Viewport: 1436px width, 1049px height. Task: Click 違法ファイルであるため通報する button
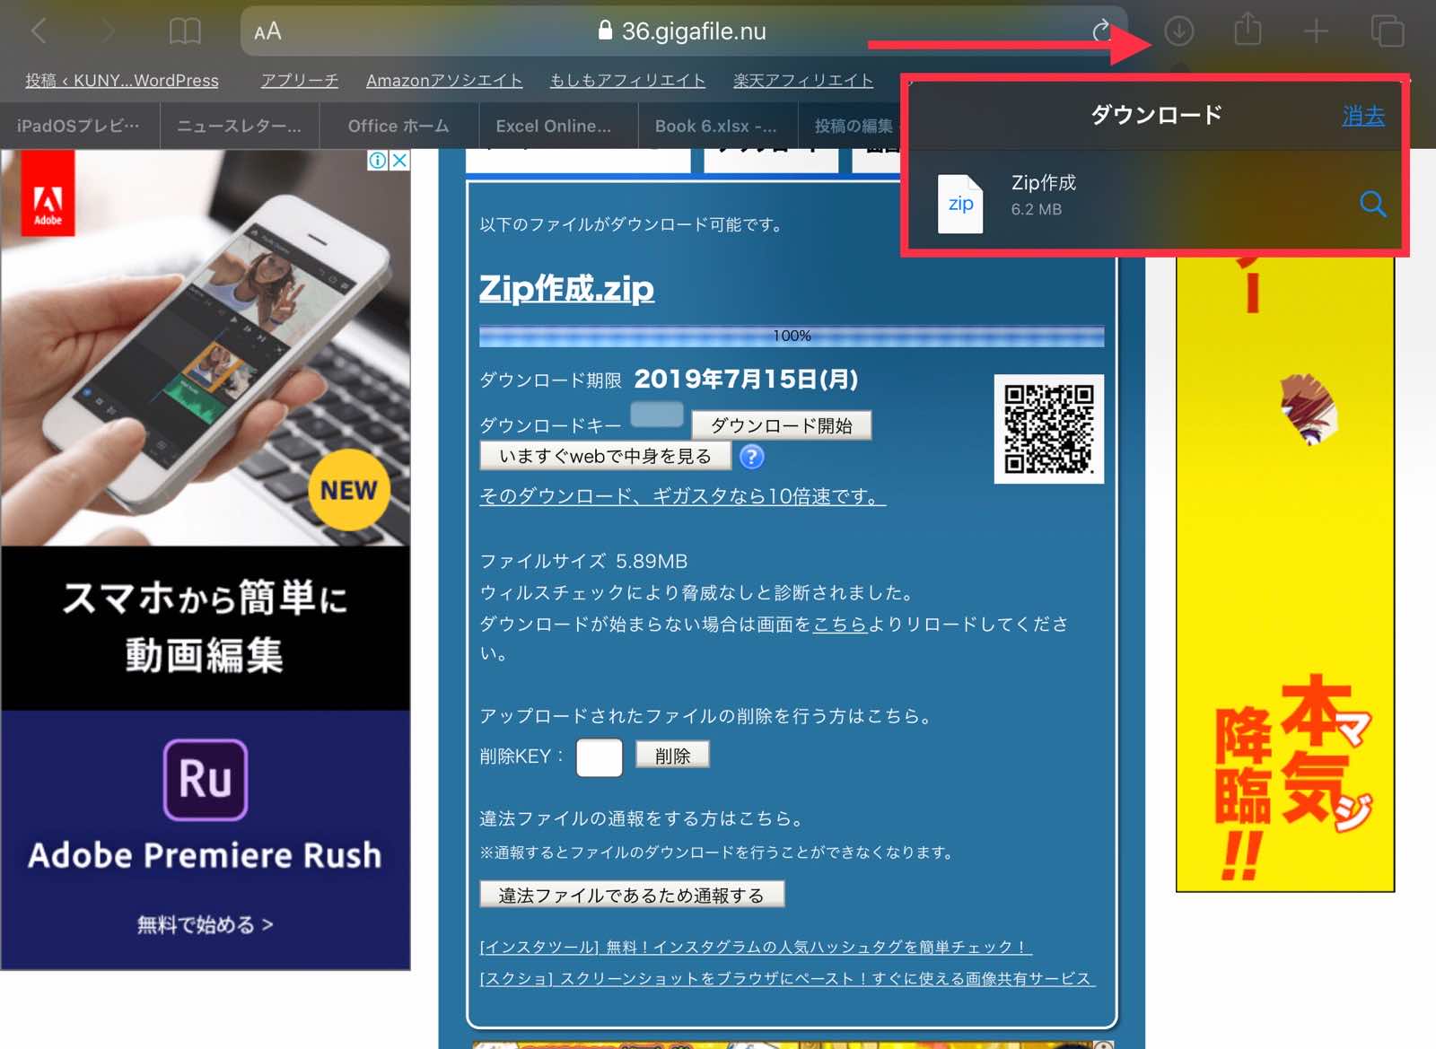(632, 895)
